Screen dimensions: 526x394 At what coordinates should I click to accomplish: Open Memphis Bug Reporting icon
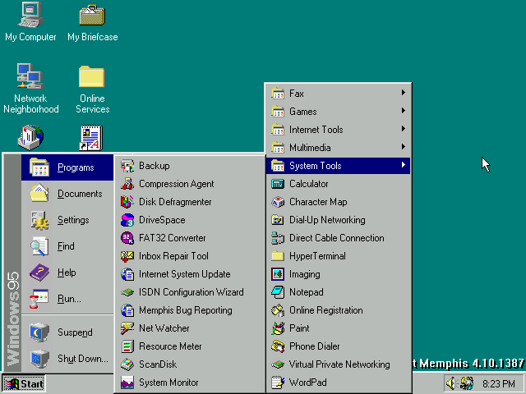coord(127,310)
